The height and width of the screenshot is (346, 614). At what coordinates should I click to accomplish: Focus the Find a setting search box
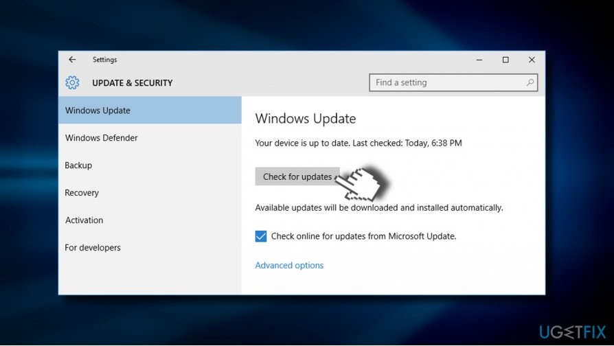(x=453, y=82)
